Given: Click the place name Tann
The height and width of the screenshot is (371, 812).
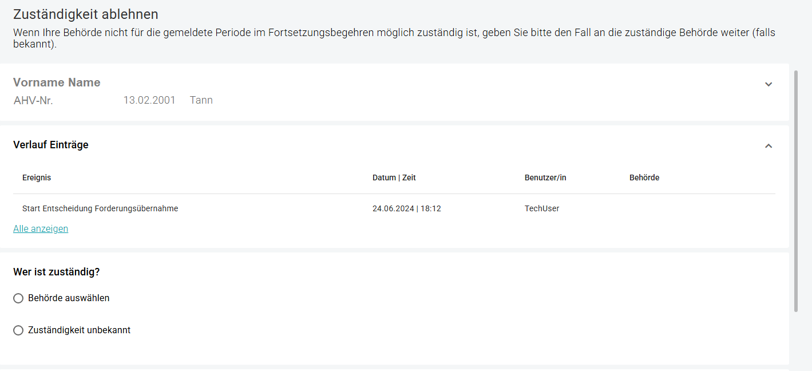Looking at the screenshot, I should pos(201,100).
